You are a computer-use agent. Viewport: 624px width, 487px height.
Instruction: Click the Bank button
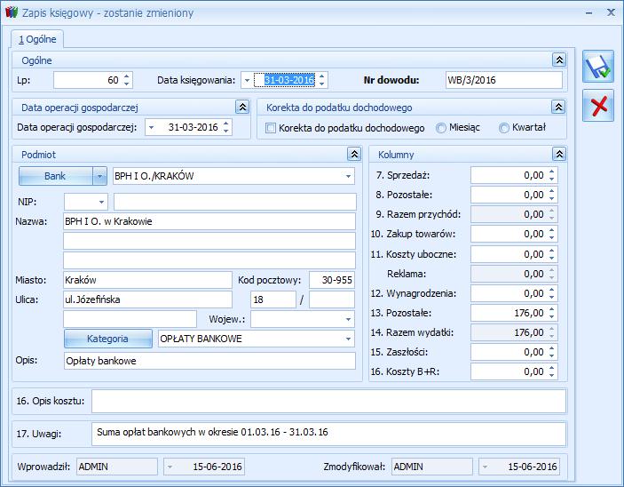pyautogui.click(x=56, y=176)
